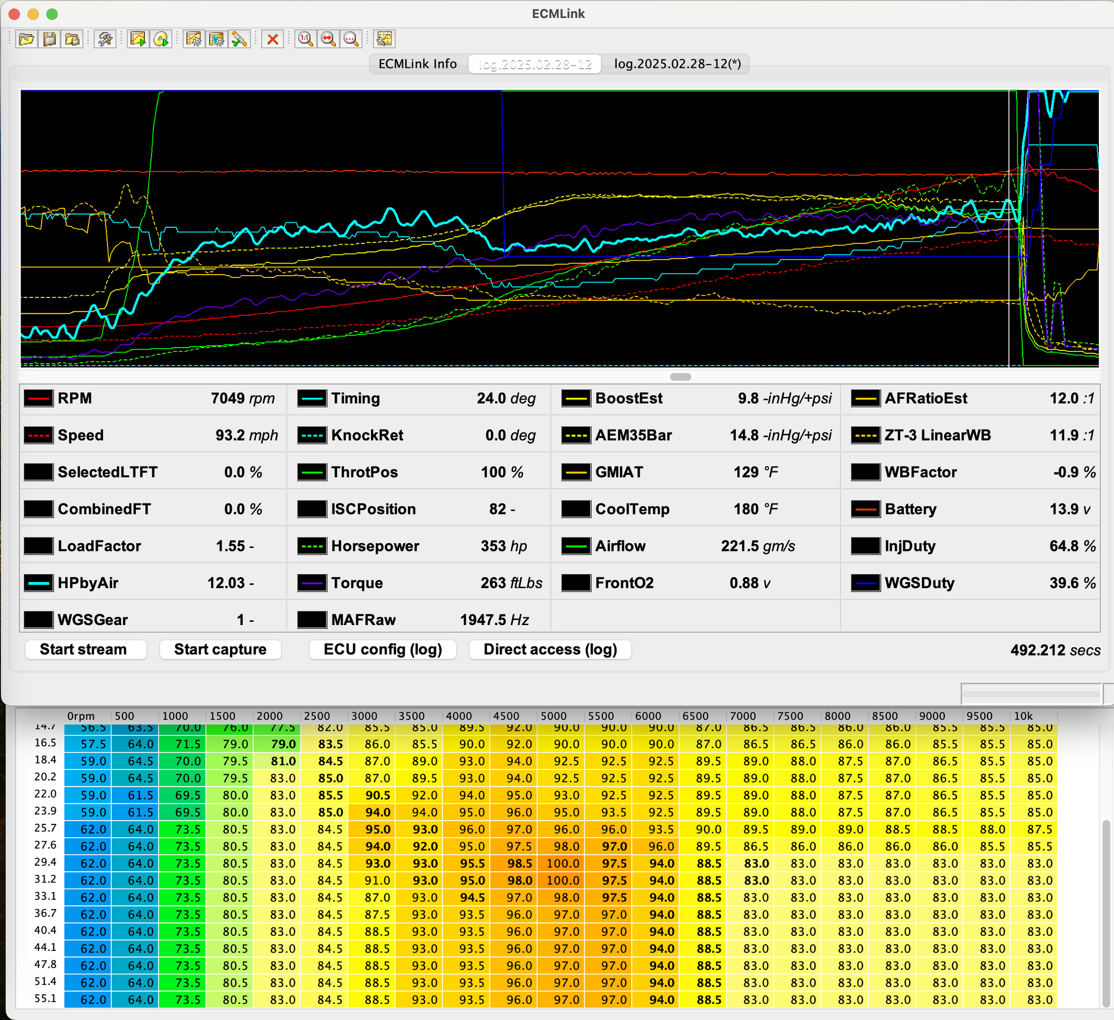Click the WGSDuty value 39.6 %
This screenshot has width=1114, height=1020.
click(x=1072, y=583)
